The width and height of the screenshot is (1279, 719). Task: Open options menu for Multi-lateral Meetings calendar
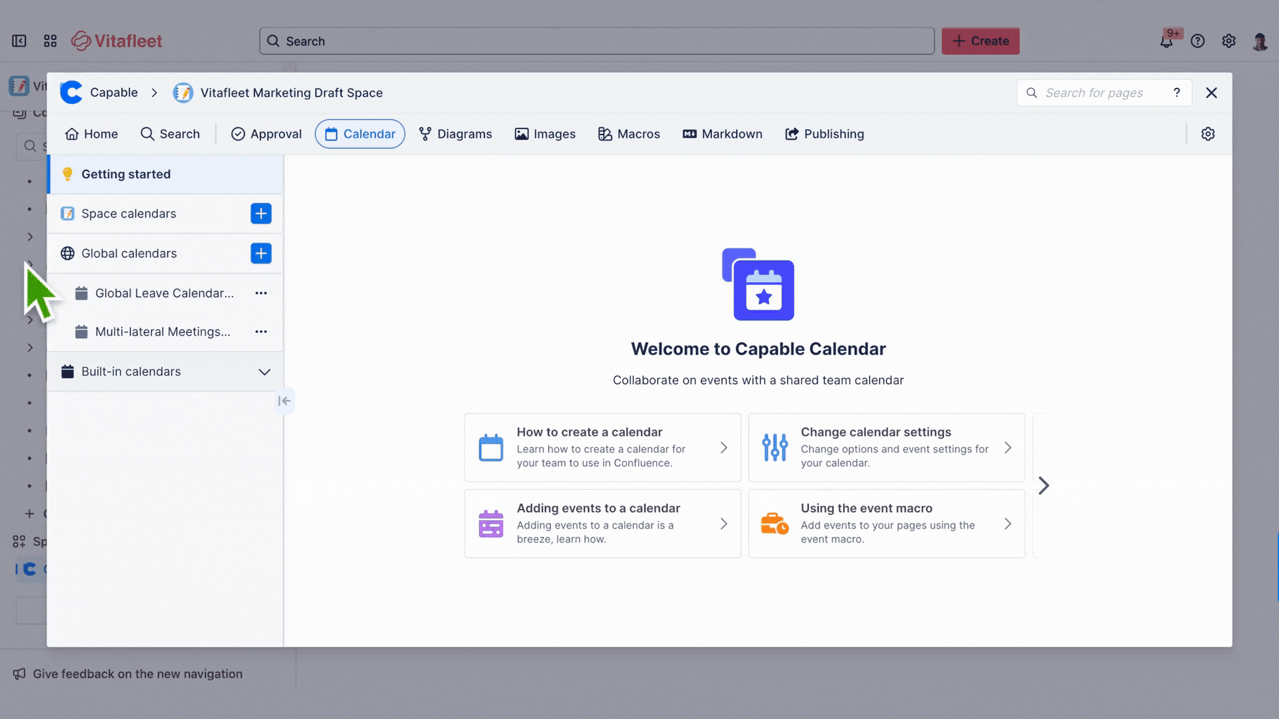pyautogui.click(x=261, y=331)
